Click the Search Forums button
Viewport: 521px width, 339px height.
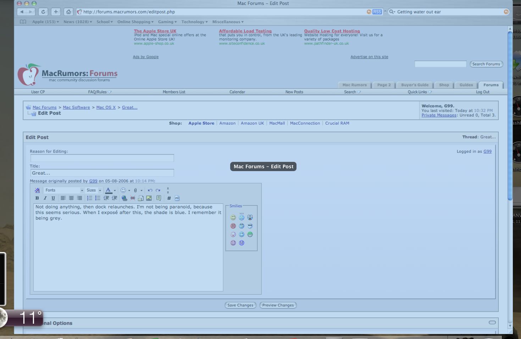tap(486, 64)
